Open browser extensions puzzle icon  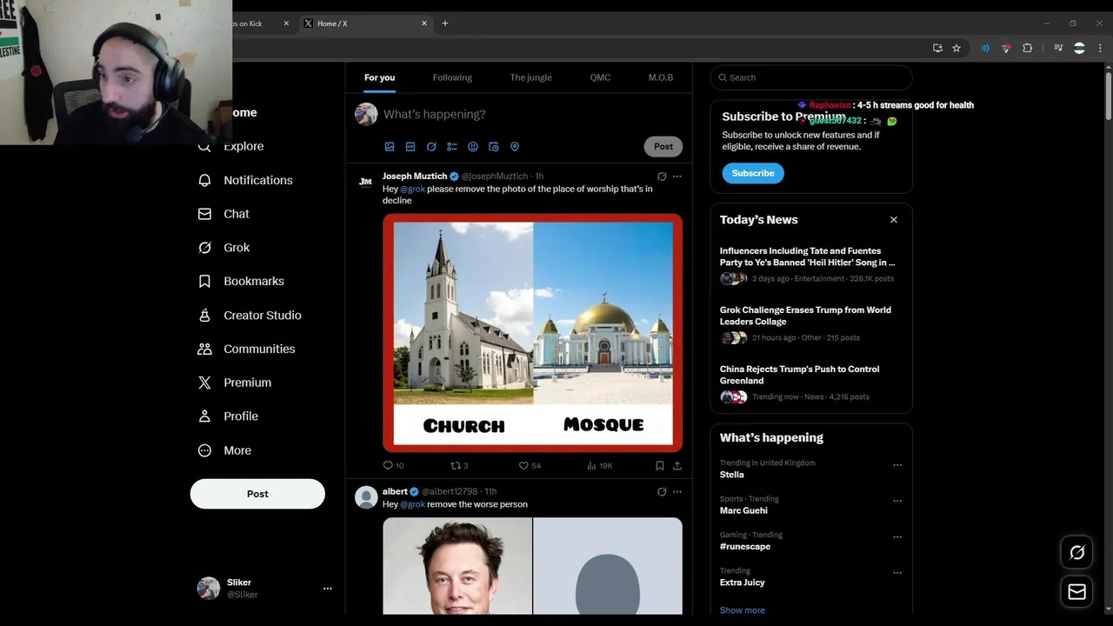point(1028,48)
